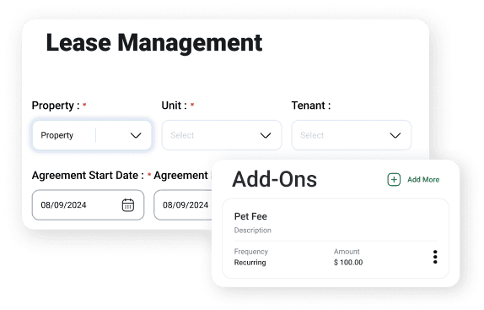484x310 pixels.
Task: Expand the Property dropdown chevron
Action: coord(136,135)
